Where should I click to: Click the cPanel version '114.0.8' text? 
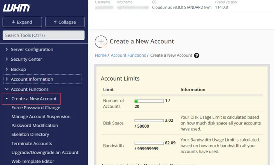[x=221, y=7]
